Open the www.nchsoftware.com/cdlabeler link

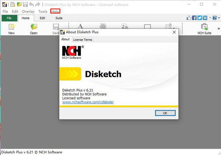tap(88, 102)
